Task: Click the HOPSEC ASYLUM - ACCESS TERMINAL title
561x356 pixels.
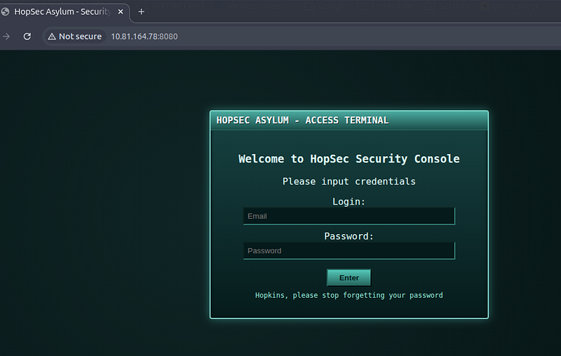Action: (x=302, y=120)
